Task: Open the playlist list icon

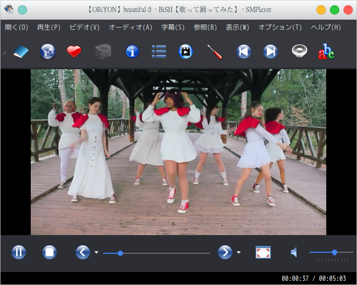Action: click(159, 51)
